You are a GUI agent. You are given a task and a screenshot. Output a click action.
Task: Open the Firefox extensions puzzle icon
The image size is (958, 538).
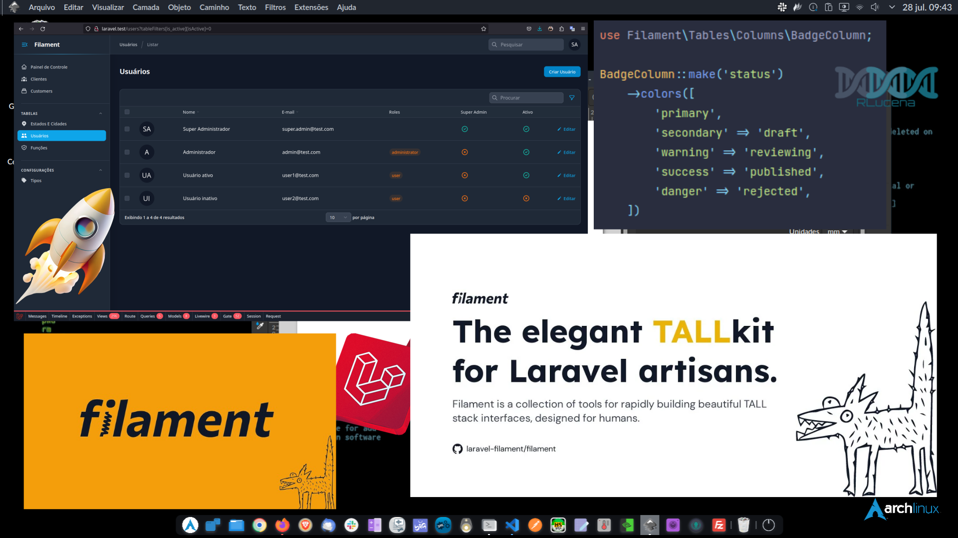(x=561, y=29)
